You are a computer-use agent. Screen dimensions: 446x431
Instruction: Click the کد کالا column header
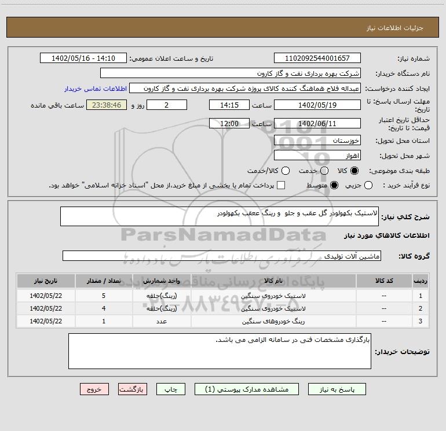coord(384,281)
